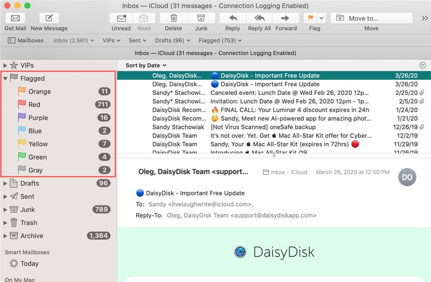Open It's not over Cyber message
Viewport: 431px width, 282px height.
(x=274, y=135)
